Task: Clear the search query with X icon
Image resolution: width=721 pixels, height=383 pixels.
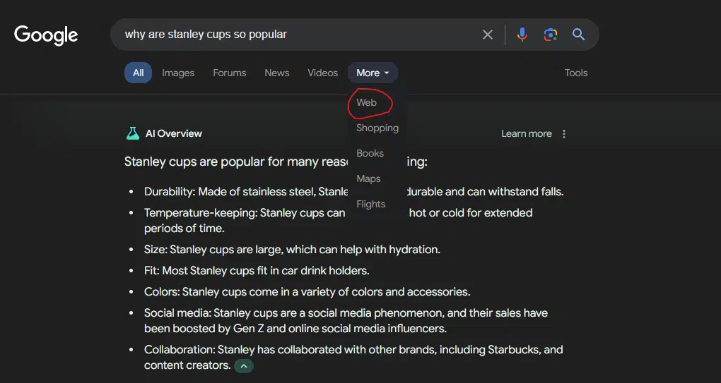Action: [488, 35]
